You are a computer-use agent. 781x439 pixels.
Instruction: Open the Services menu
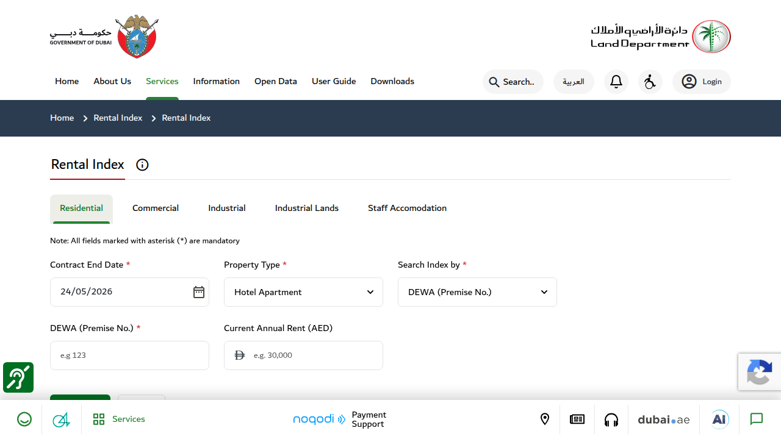click(x=162, y=82)
